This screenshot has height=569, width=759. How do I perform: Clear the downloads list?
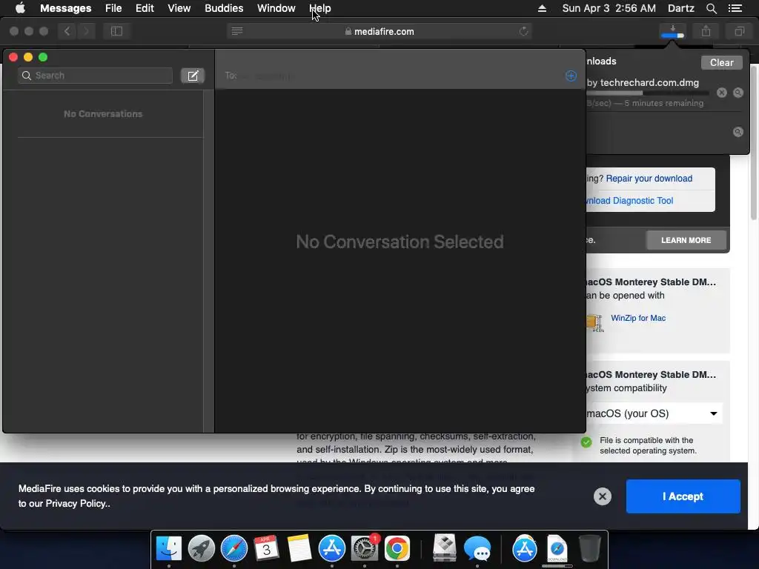721,62
